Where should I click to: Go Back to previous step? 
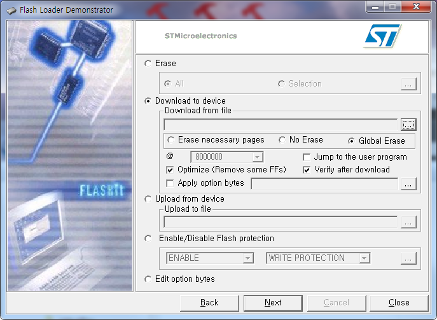point(209,303)
